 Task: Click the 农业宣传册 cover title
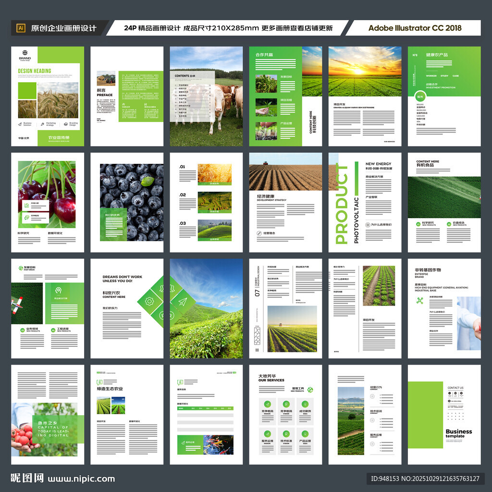[x=59, y=137]
